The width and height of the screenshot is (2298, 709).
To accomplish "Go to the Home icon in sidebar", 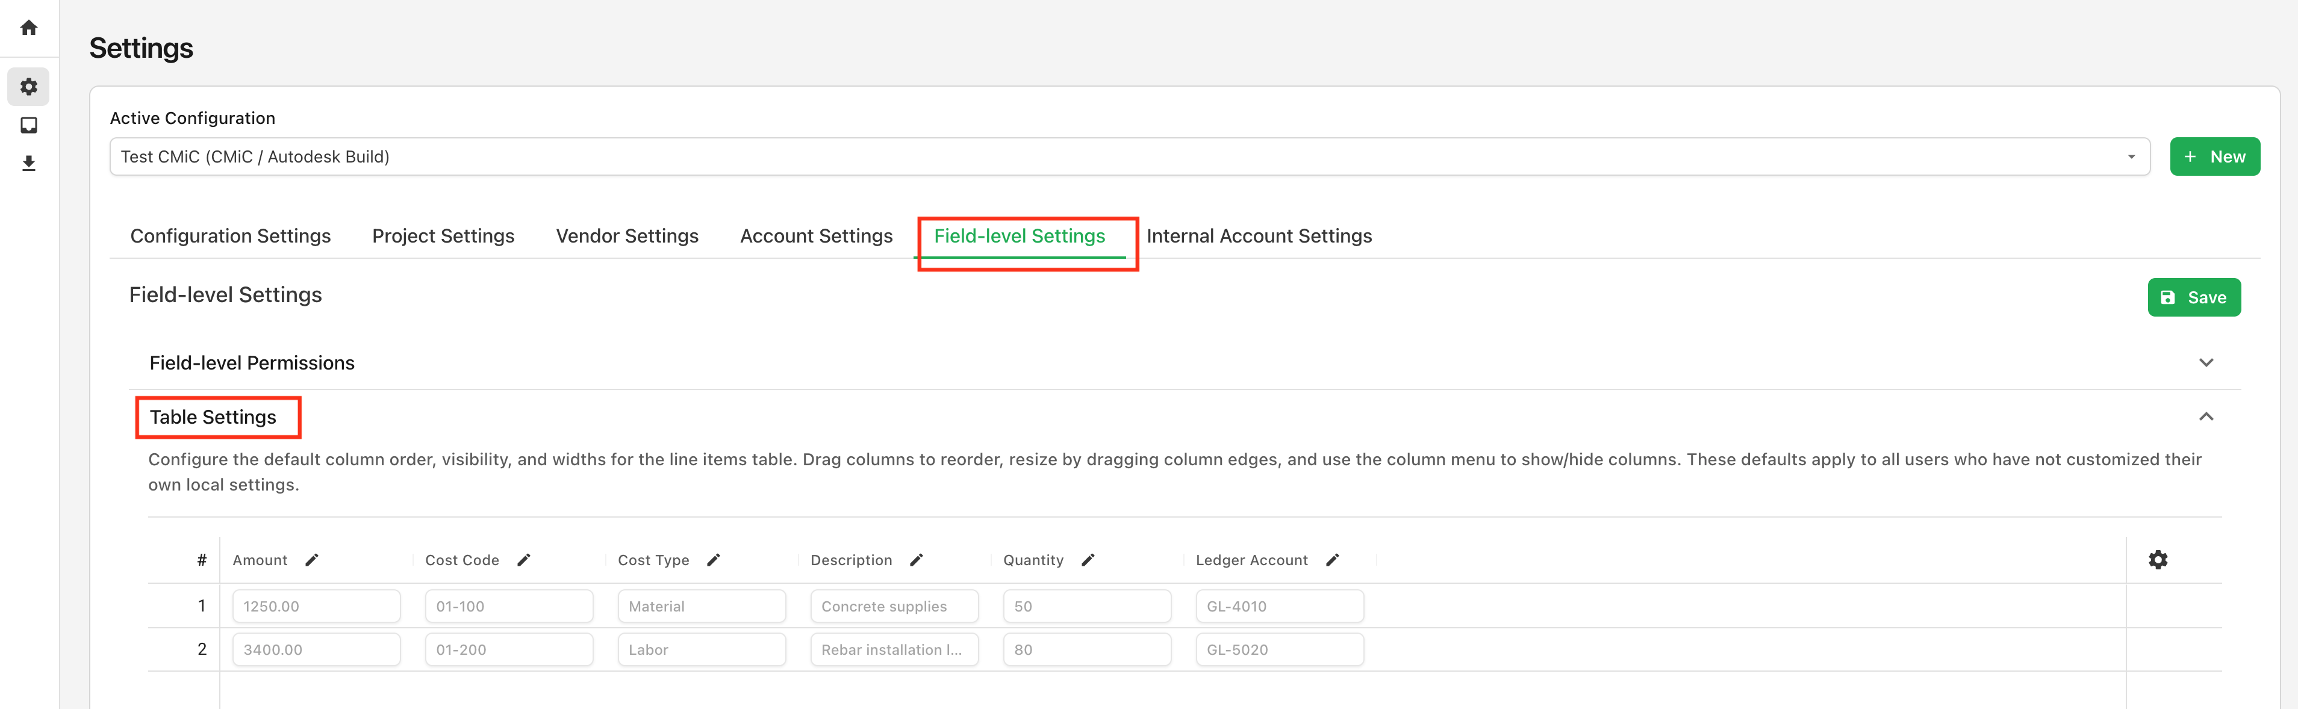I will [28, 28].
